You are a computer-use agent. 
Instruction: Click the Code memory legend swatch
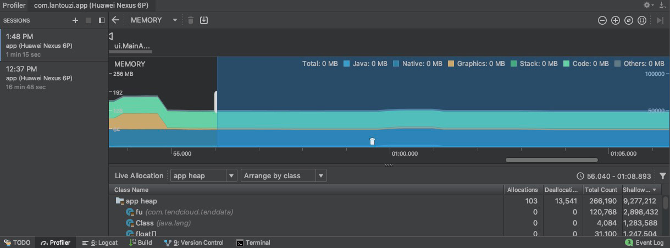coord(567,64)
